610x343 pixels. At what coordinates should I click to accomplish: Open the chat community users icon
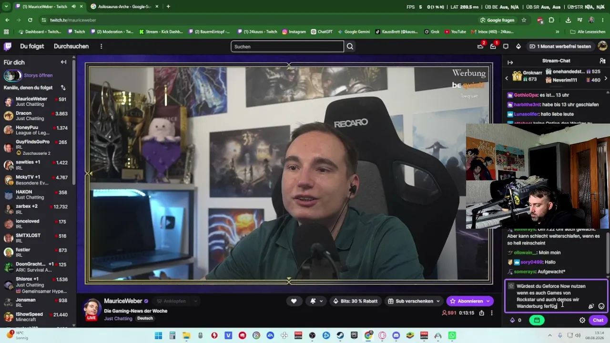(x=602, y=62)
